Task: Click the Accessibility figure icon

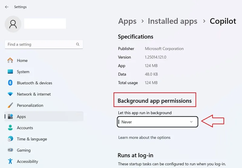Action: pyautogui.click(x=10, y=161)
